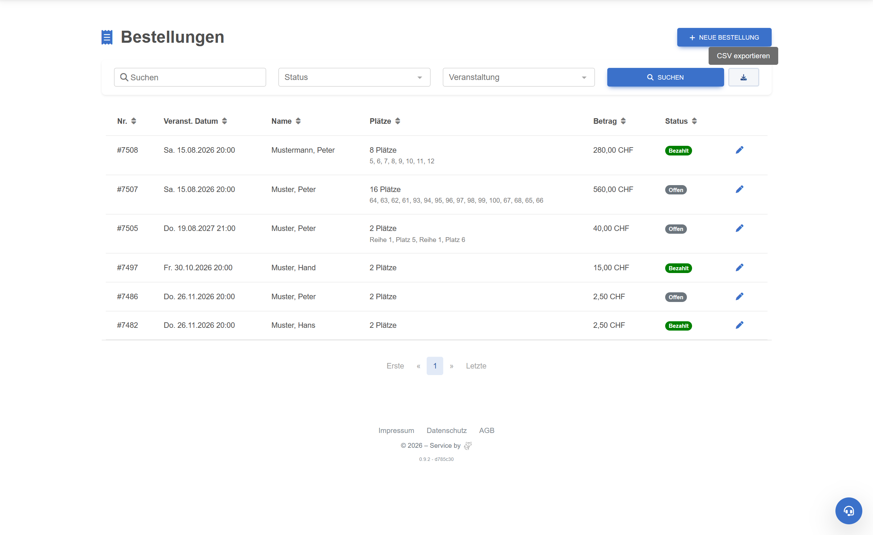Click the Offen badge of order #7486

click(676, 297)
